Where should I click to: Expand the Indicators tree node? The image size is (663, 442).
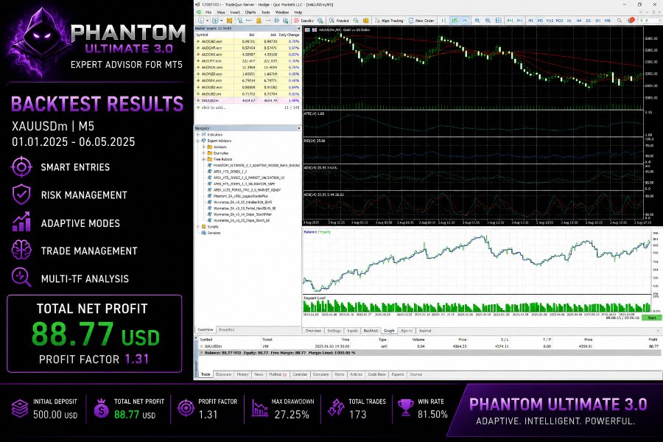[x=197, y=135]
